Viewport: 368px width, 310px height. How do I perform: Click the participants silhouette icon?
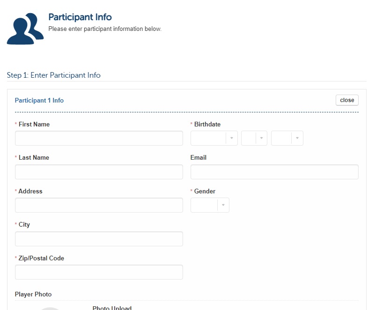click(25, 29)
